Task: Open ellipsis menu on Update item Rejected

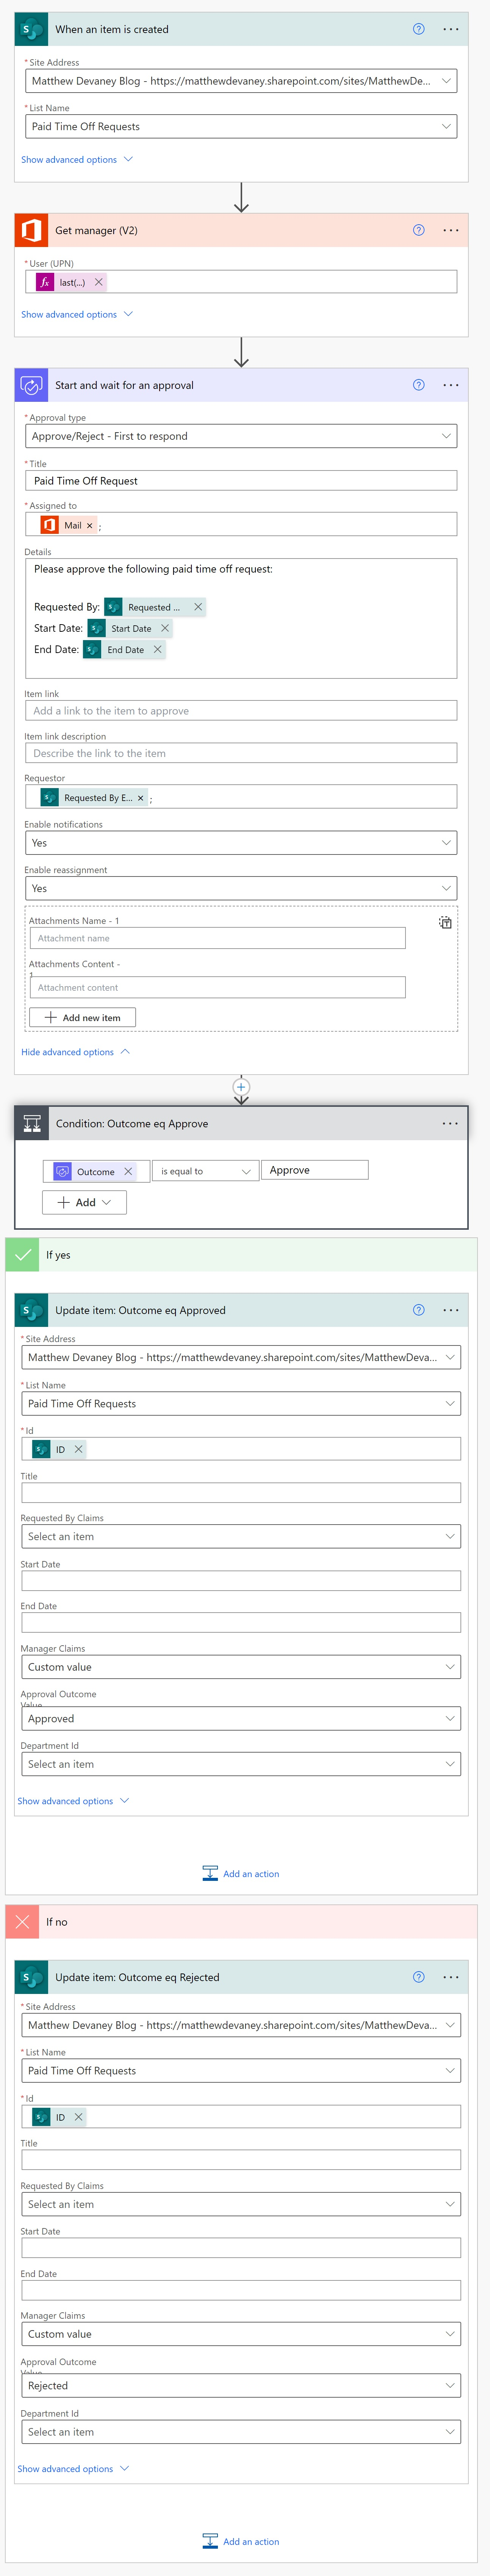Action: point(451,1977)
